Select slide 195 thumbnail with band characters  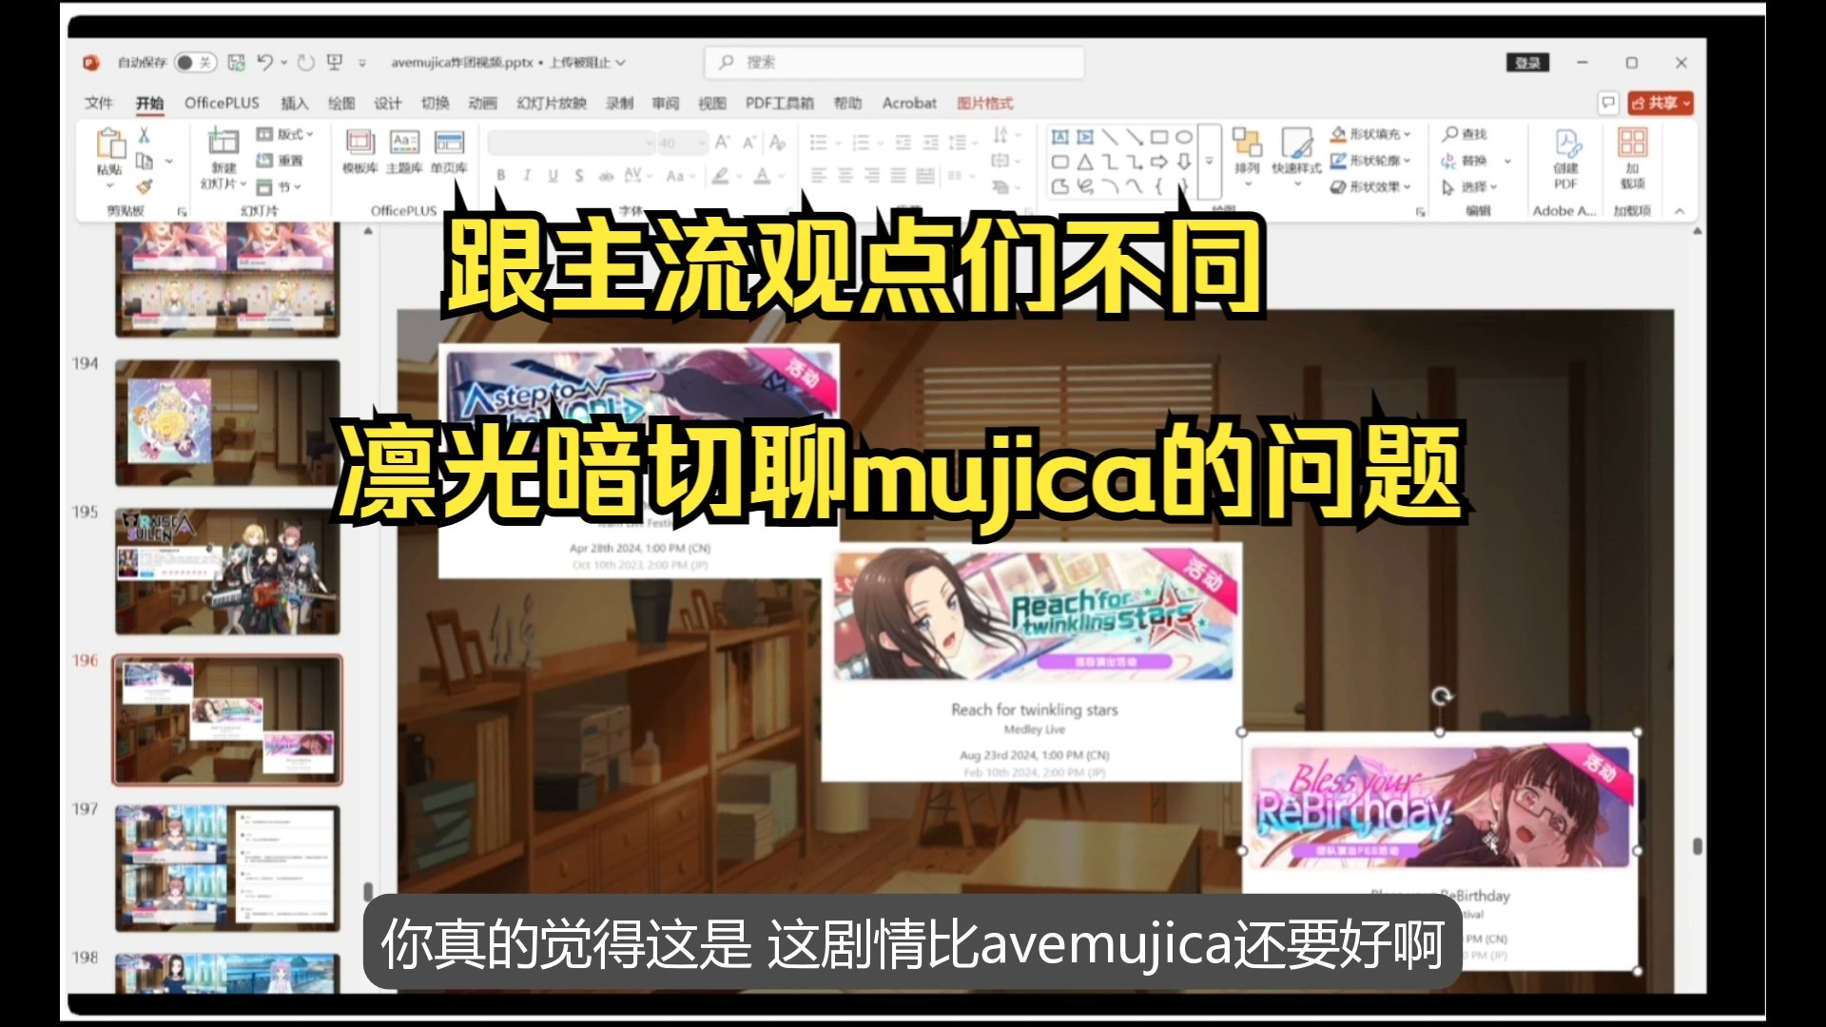coord(227,572)
